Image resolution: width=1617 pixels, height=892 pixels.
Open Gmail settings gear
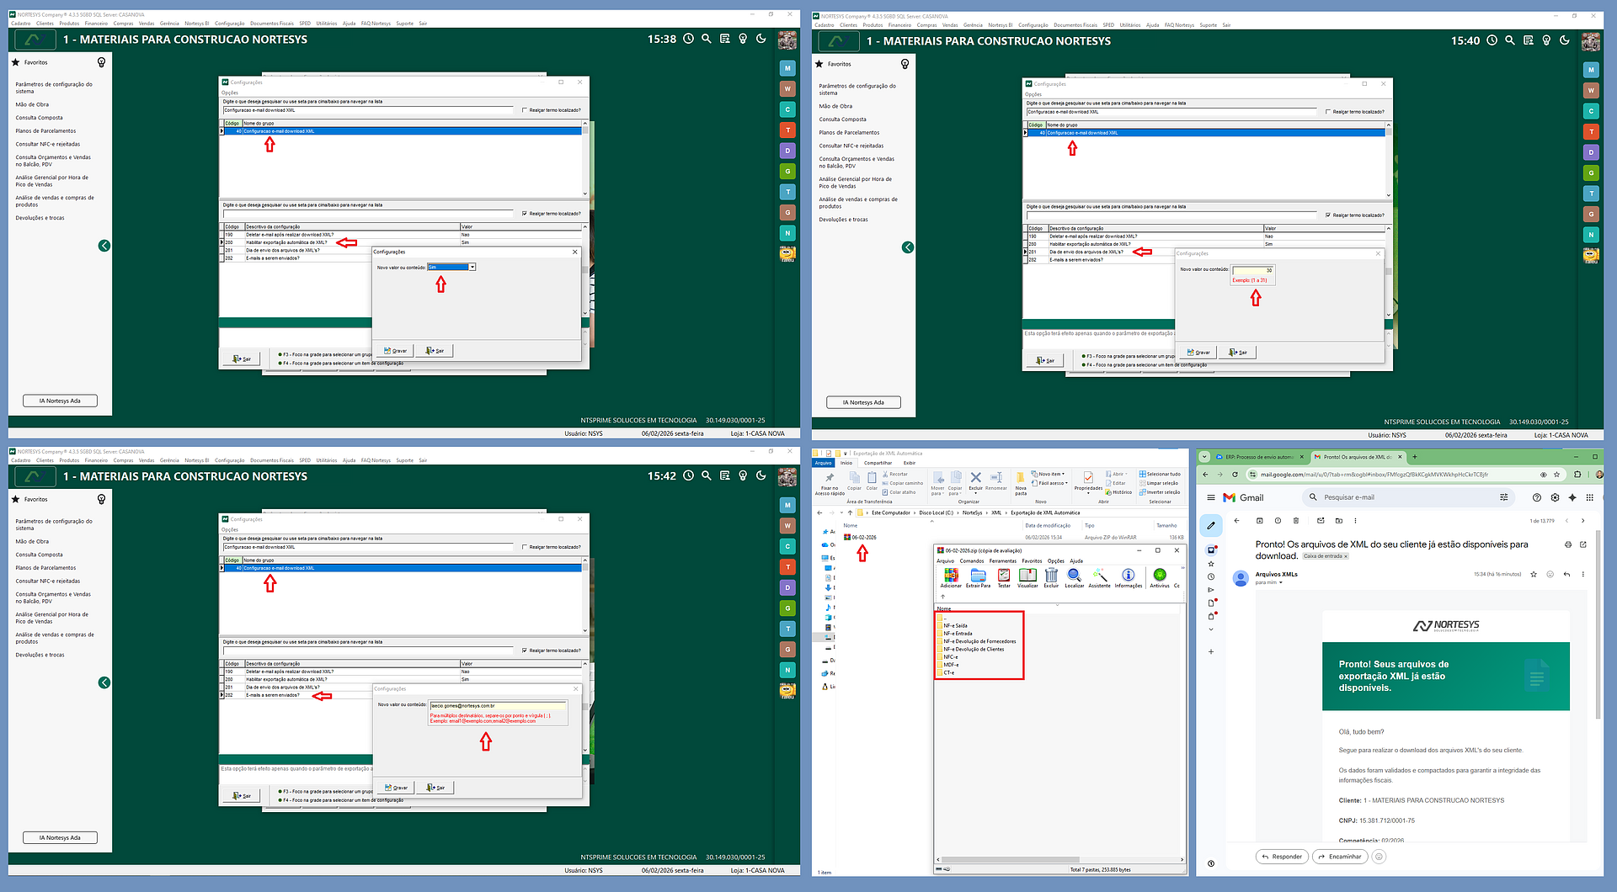pos(1555,497)
